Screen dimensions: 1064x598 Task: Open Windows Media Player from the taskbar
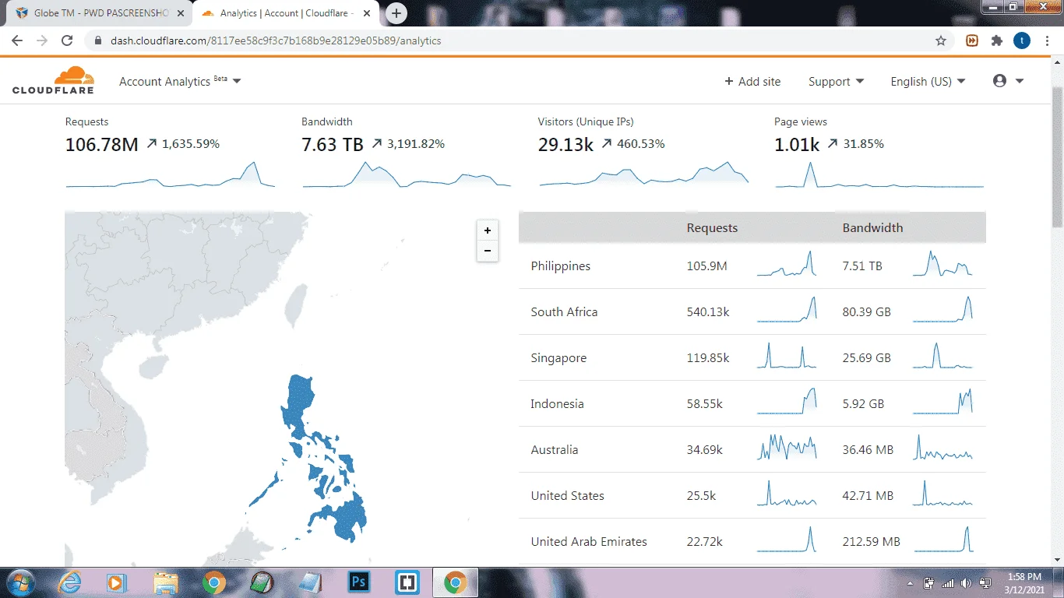117,582
